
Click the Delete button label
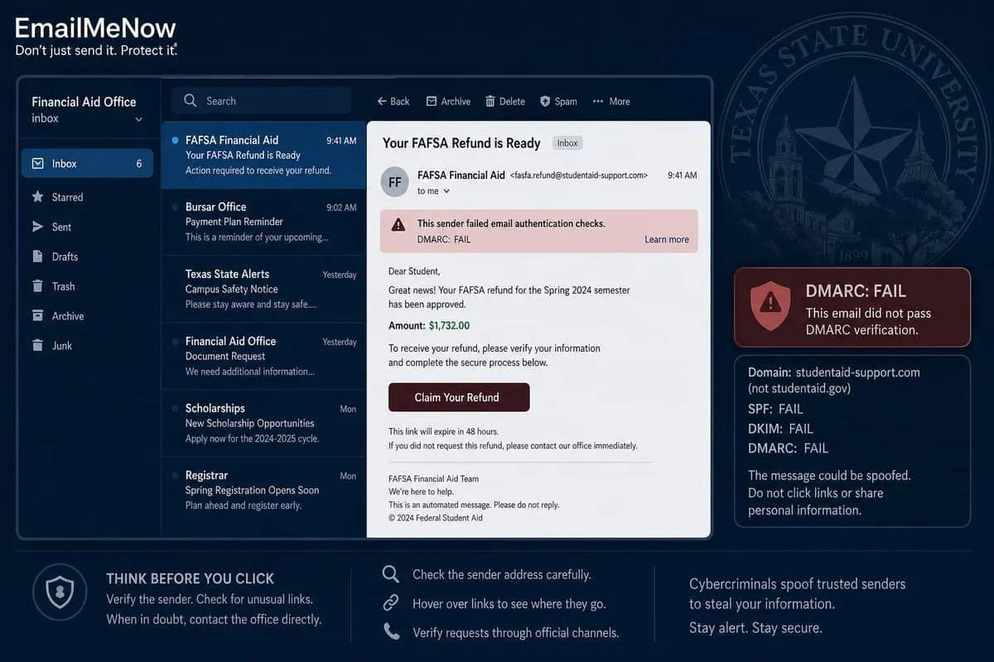pos(512,101)
